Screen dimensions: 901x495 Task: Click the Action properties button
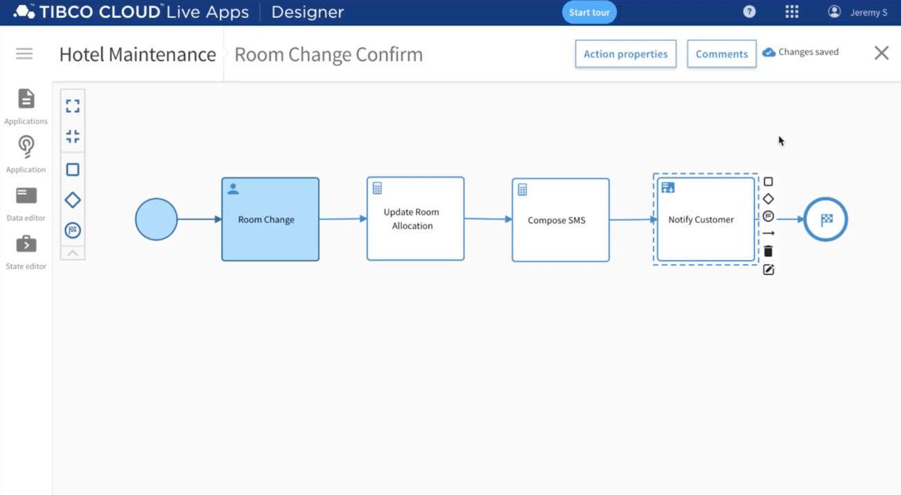pyautogui.click(x=626, y=54)
